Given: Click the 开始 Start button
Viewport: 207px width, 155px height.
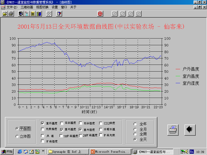Looking at the screenshot, I should pyautogui.click(x=7, y=152).
